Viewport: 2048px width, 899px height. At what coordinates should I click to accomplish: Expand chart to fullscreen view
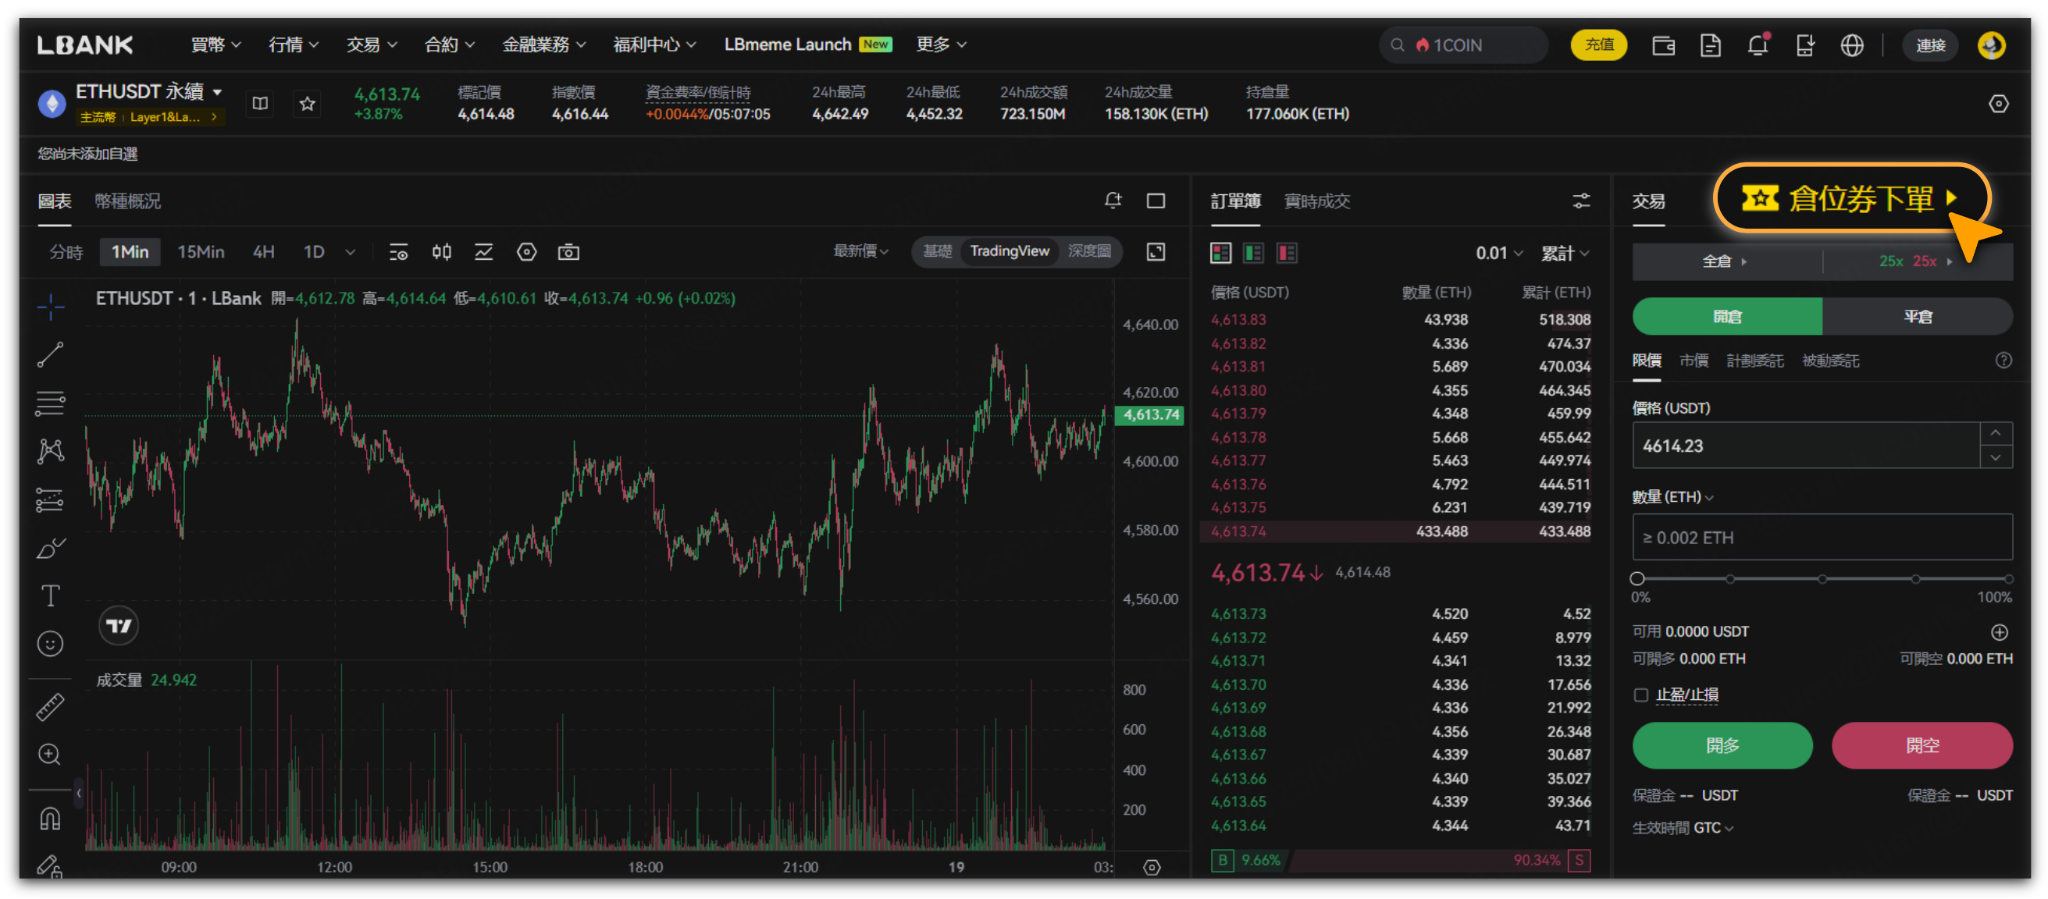pyautogui.click(x=1156, y=253)
